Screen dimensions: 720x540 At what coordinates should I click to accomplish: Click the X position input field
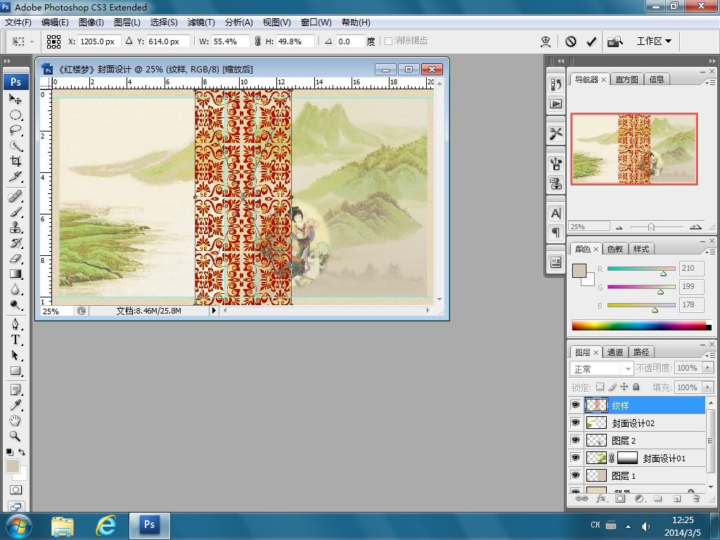coord(99,41)
